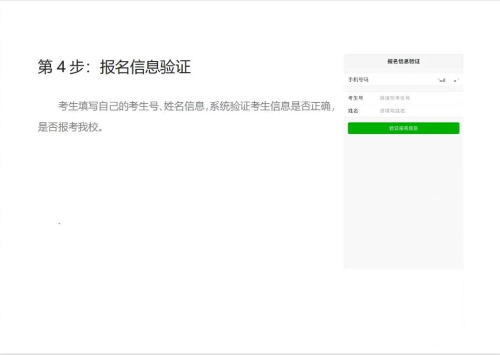This screenshot has width=500, height=355.
Task: Click the 第 4 步：报名信息验证 heading
Action: (x=114, y=67)
